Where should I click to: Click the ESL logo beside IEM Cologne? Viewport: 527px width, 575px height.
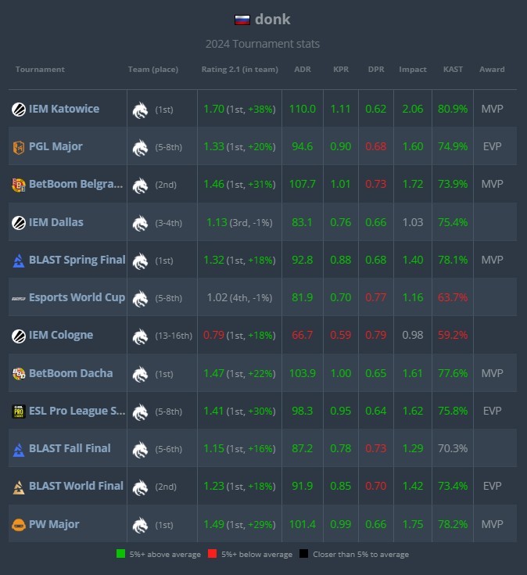pyautogui.click(x=19, y=336)
